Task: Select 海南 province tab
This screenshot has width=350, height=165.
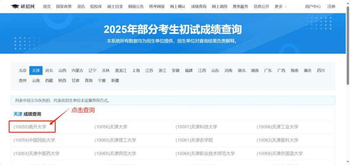Action: pos(294,71)
